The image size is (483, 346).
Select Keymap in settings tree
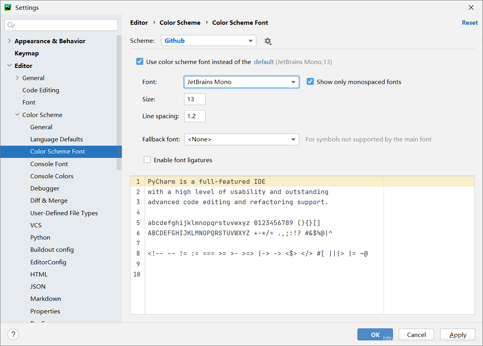pyautogui.click(x=27, y=53)
